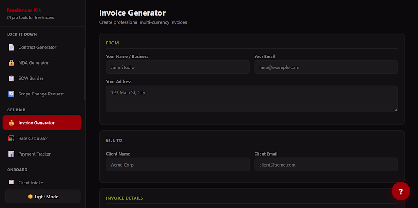Click the Freelancer Kit logo title
This screenshot has width=418, height=208.
pos(24,10)
